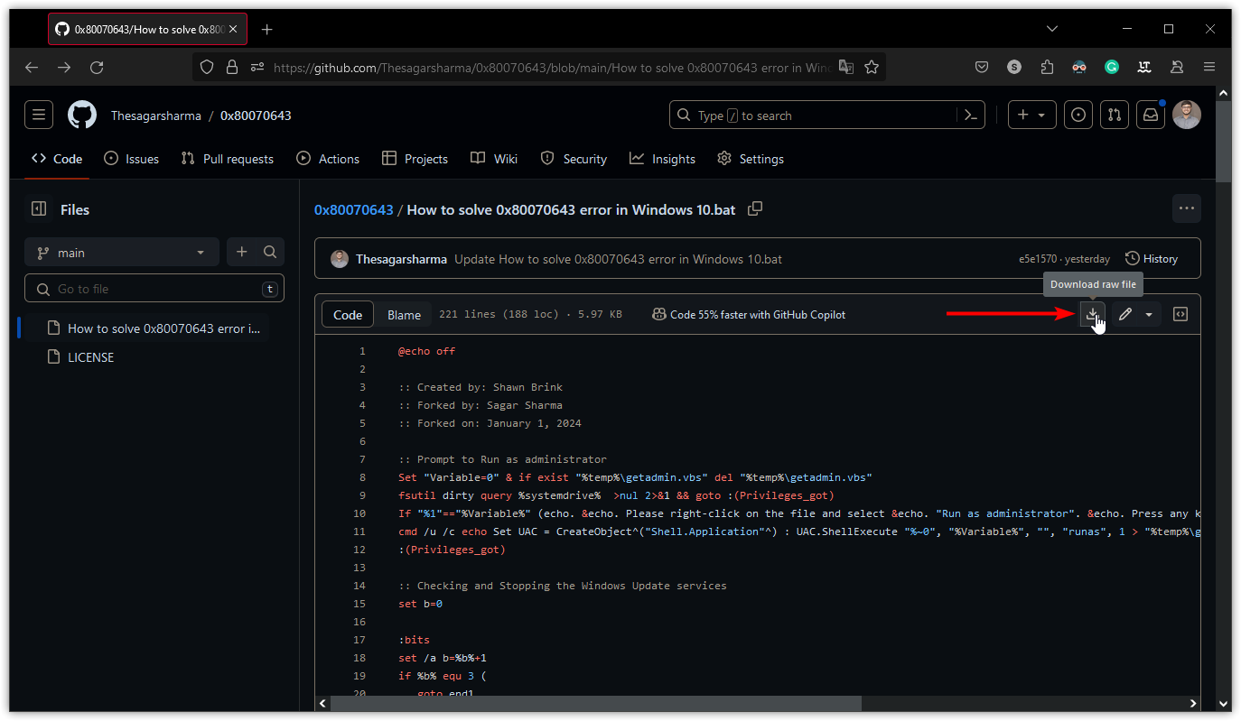Viewport: 1241px width, 721px height.
Task: Click the translate page icon in address bar
Action: click(x=846, y=67)
